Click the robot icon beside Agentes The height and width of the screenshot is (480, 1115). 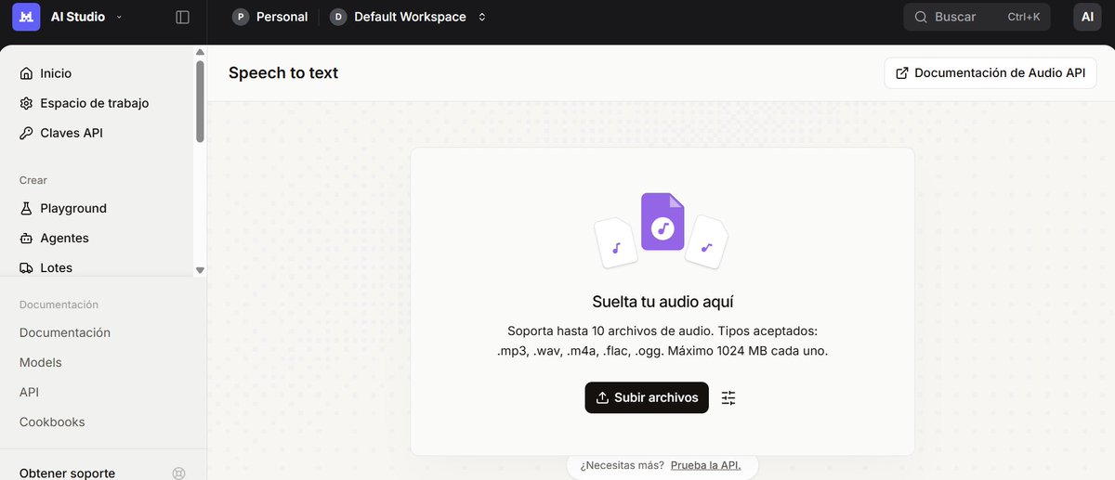click(x=26, y=238)
